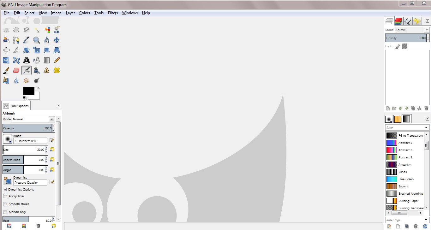Pick the Crop tool
431x230 pixels.
point(16,50)
